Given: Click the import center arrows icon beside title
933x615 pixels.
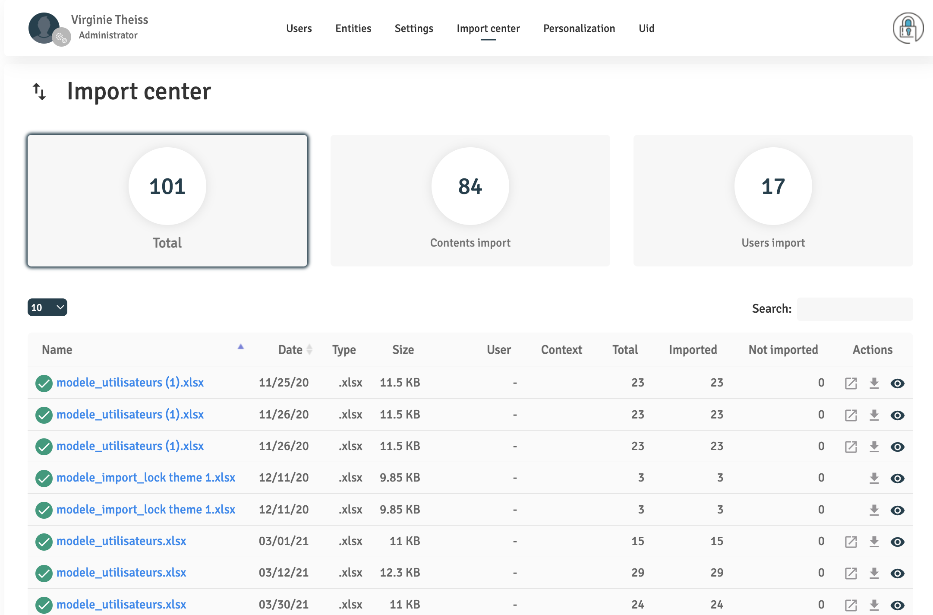Looking at the screenshot, I should point(39,92).
